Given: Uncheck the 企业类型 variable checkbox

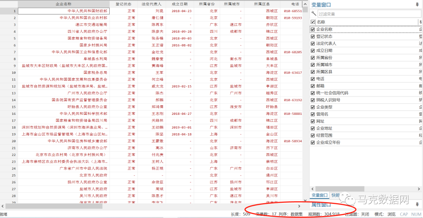Looking at the screenshot, I should click(x=313, y=107).
